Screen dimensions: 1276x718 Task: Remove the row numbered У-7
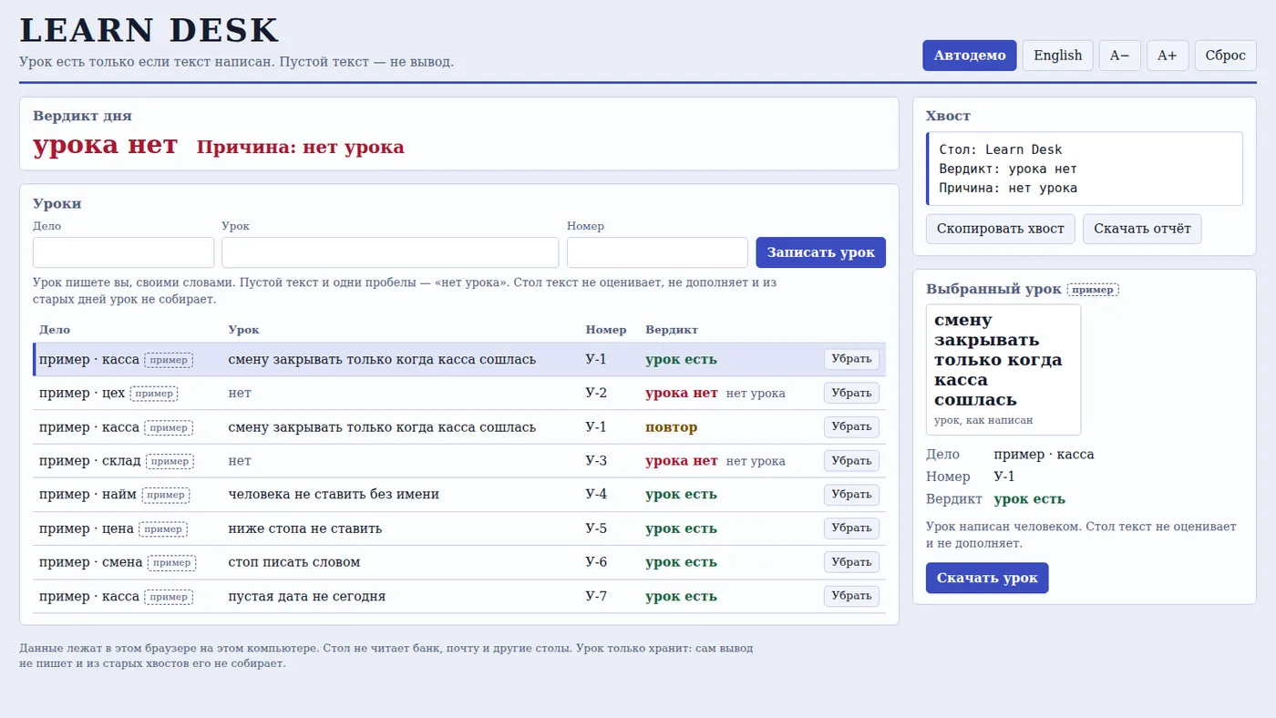click(851, 596)
